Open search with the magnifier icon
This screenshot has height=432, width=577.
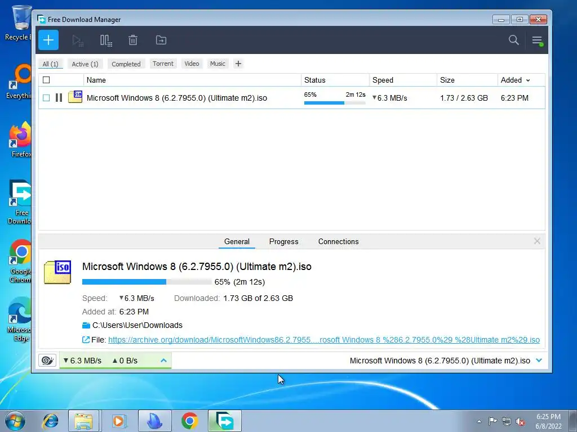(514, 40)
